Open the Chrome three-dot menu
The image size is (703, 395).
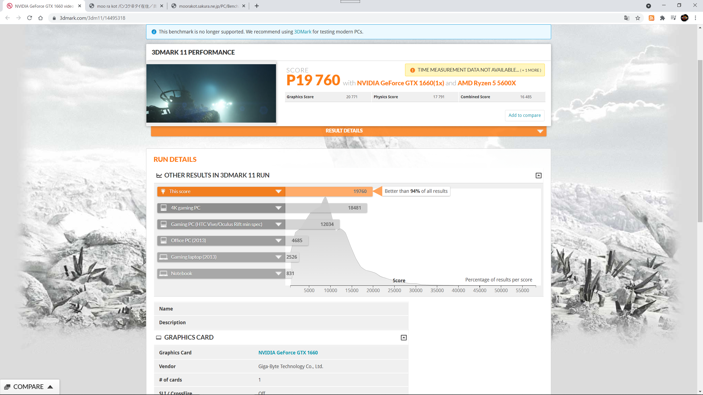[696, 18]
